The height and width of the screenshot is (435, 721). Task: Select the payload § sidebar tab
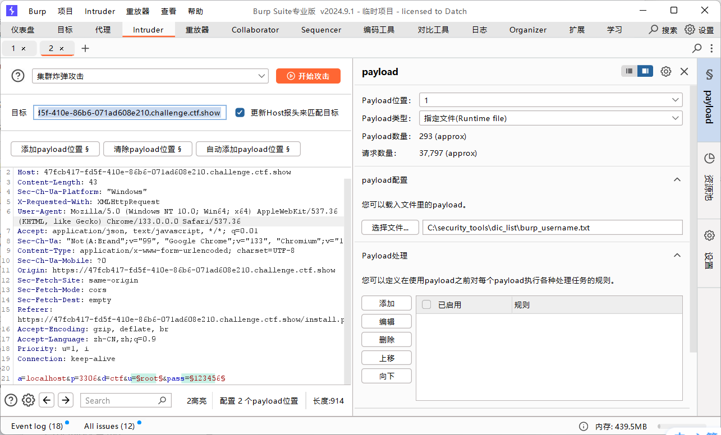click(709, 99)
